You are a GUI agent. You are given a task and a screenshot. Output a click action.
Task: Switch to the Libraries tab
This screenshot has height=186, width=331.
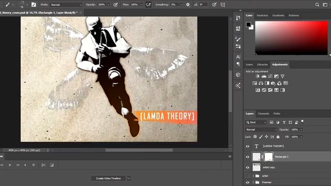coord(262,65)
